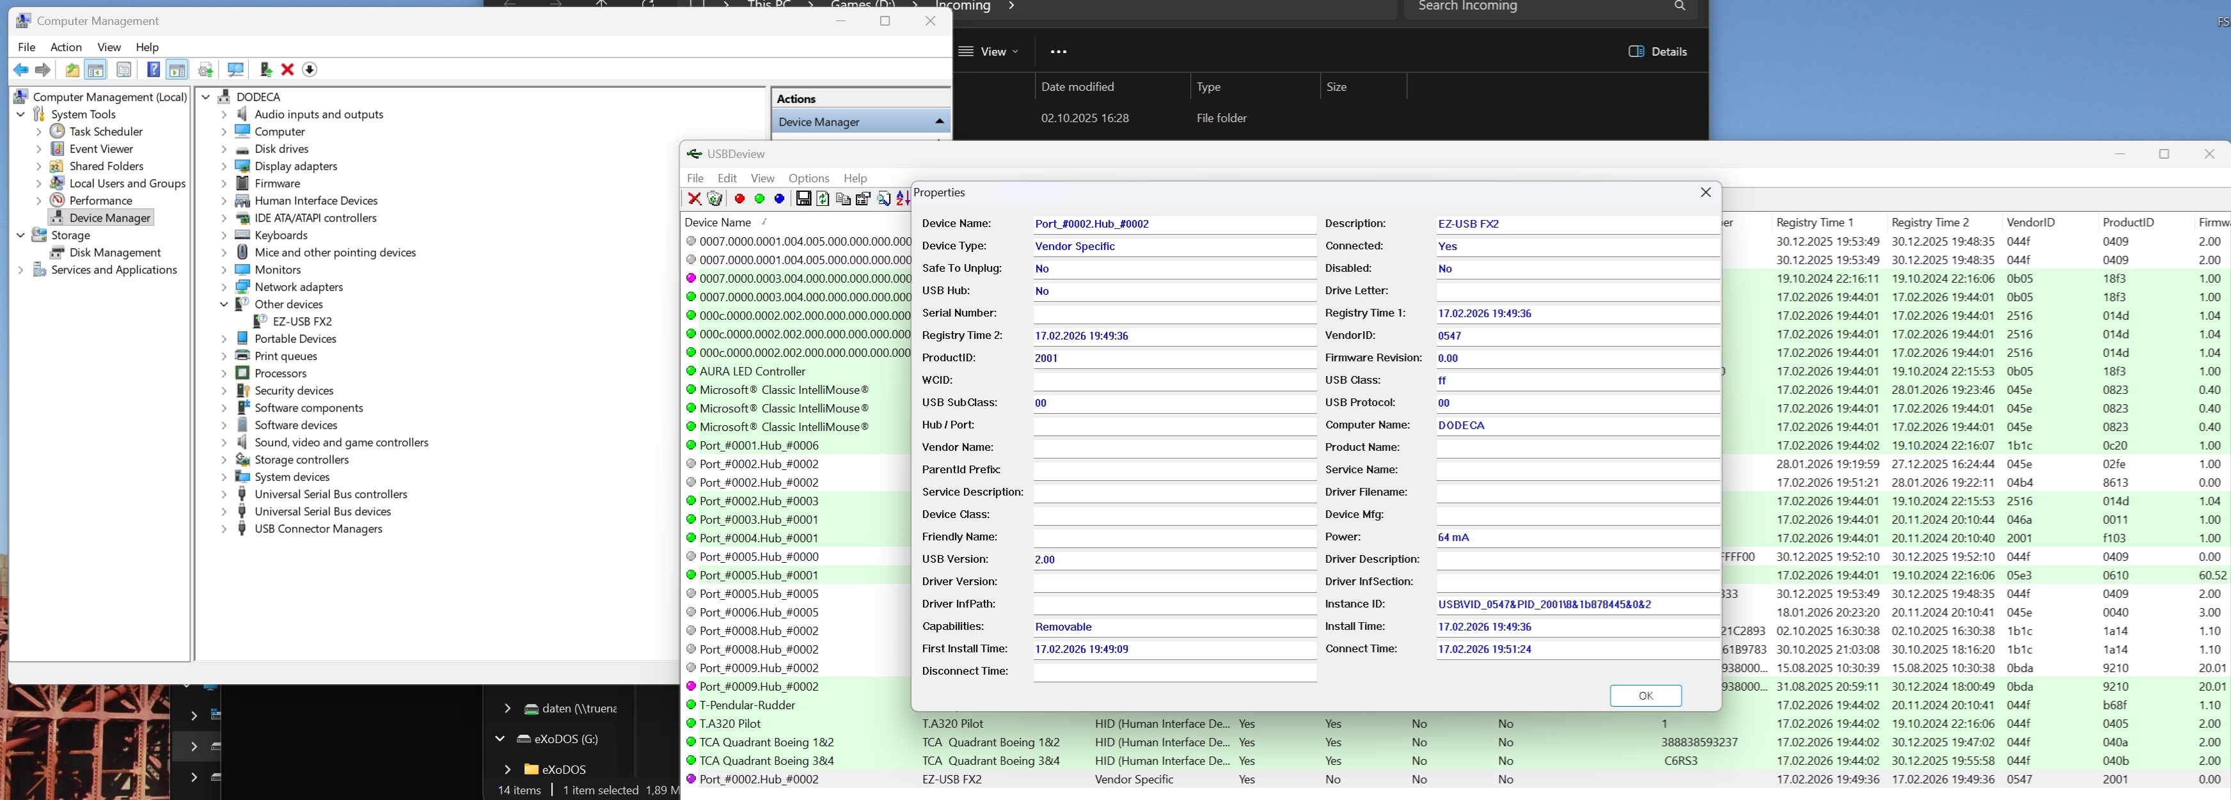Click the copy selected items icon
Image resolution: width=2231 pixels, height=800 pixels.
point(842,199)
